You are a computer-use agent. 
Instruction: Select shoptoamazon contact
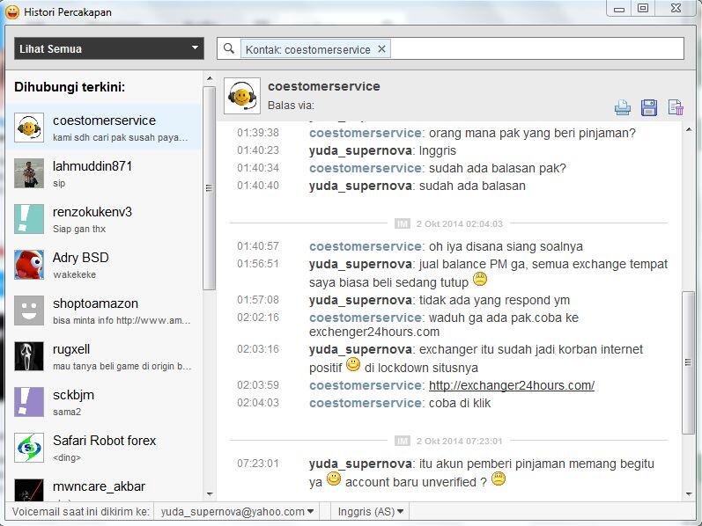click(x=104, y=310)
